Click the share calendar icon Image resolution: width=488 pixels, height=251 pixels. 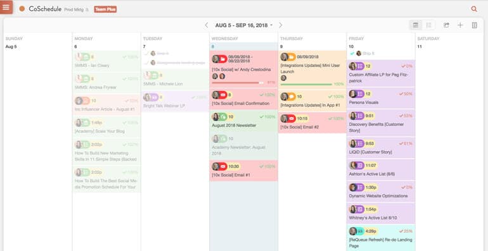coord(446,25)
